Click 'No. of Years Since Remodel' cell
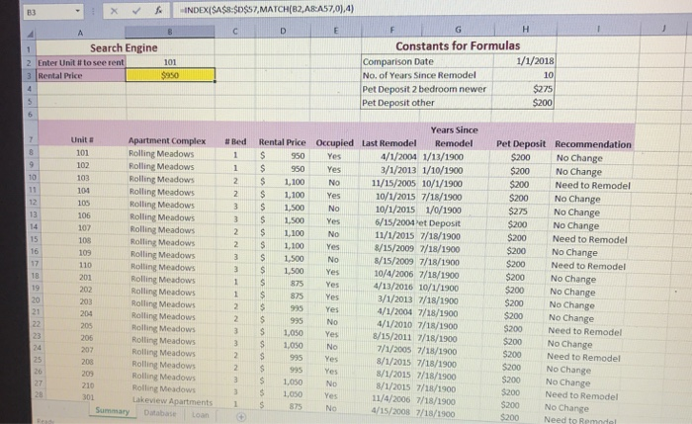The height and width of the screenshot is (424, 692). coord(427,75)
